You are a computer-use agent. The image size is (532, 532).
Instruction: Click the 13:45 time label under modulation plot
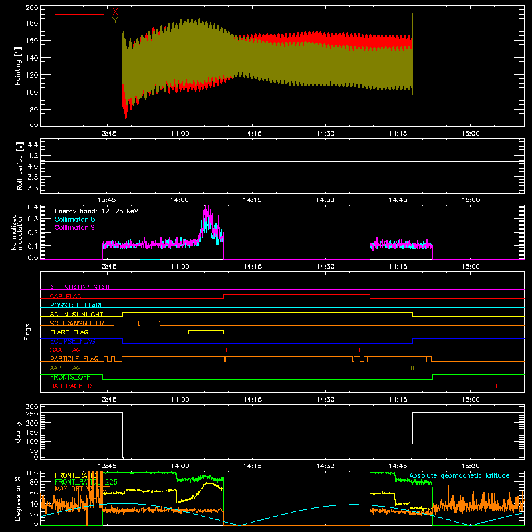coord(107,267)
